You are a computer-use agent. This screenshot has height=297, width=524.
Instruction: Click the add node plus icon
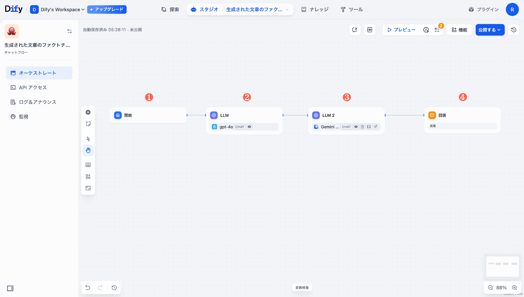tap(88, 112)
